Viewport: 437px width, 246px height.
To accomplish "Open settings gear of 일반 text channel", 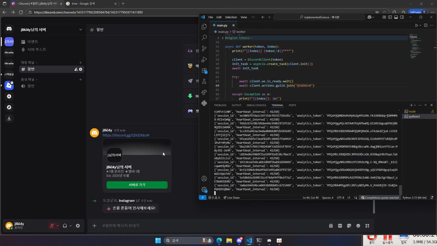I will (x=81, y=69).
